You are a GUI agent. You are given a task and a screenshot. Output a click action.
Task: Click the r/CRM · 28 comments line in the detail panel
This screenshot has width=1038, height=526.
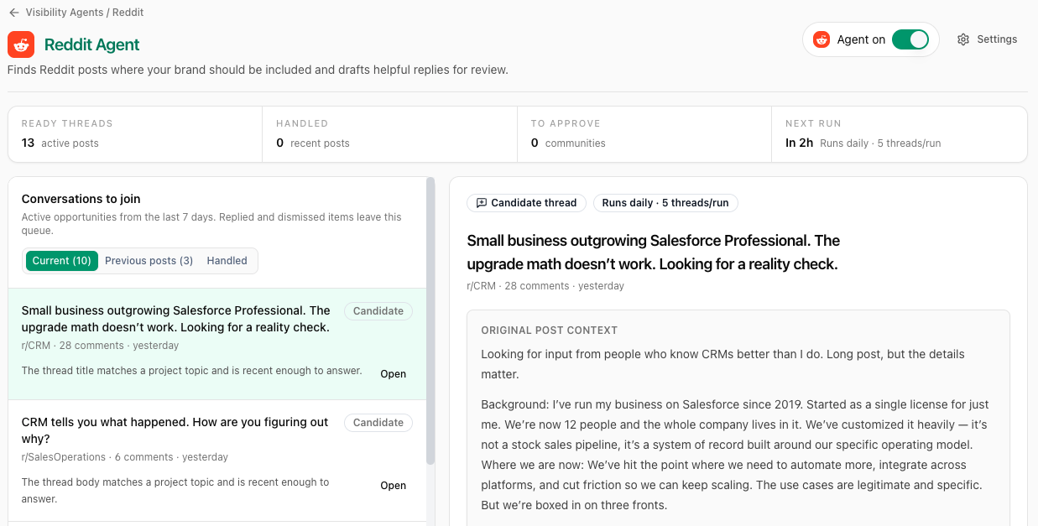545,286
